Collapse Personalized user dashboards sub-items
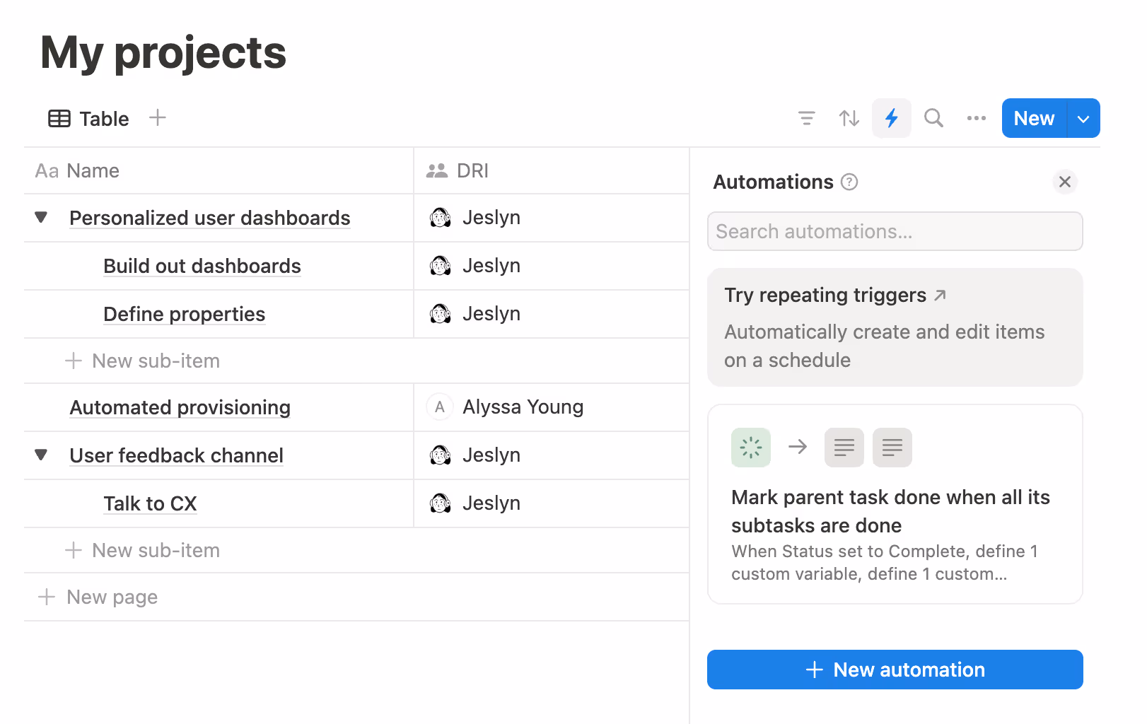 [41, 218]
